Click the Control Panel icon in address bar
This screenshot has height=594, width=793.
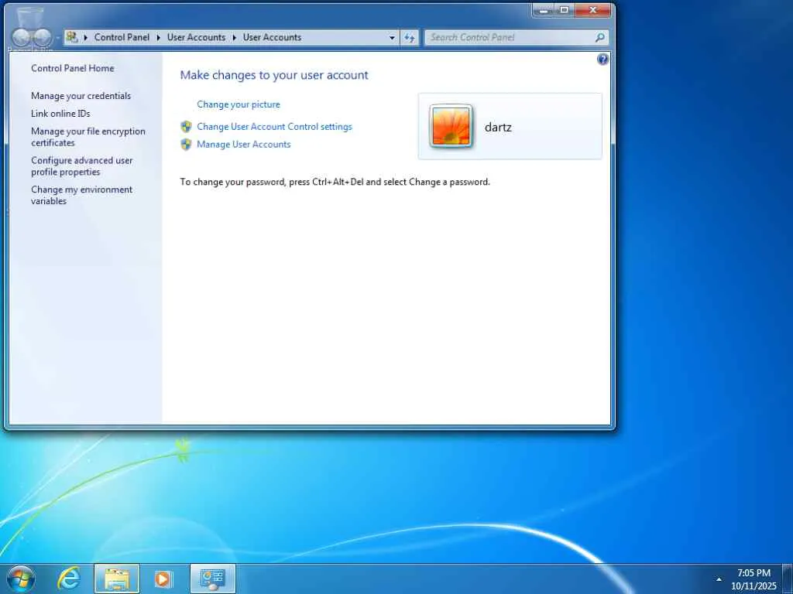pyautogui.click(x=72, y=37)
